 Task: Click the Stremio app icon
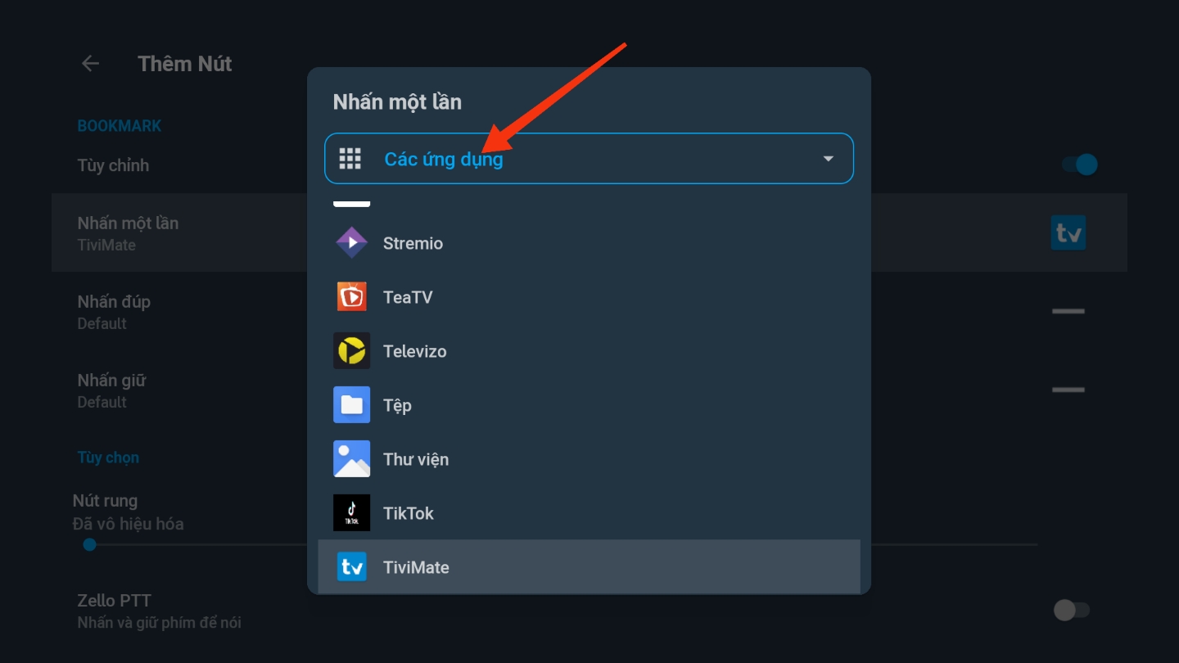(x=351, y=243)
